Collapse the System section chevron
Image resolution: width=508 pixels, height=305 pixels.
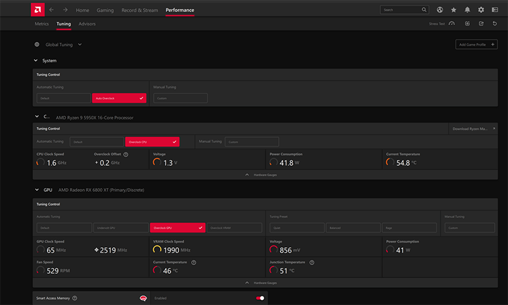[36, 60]
